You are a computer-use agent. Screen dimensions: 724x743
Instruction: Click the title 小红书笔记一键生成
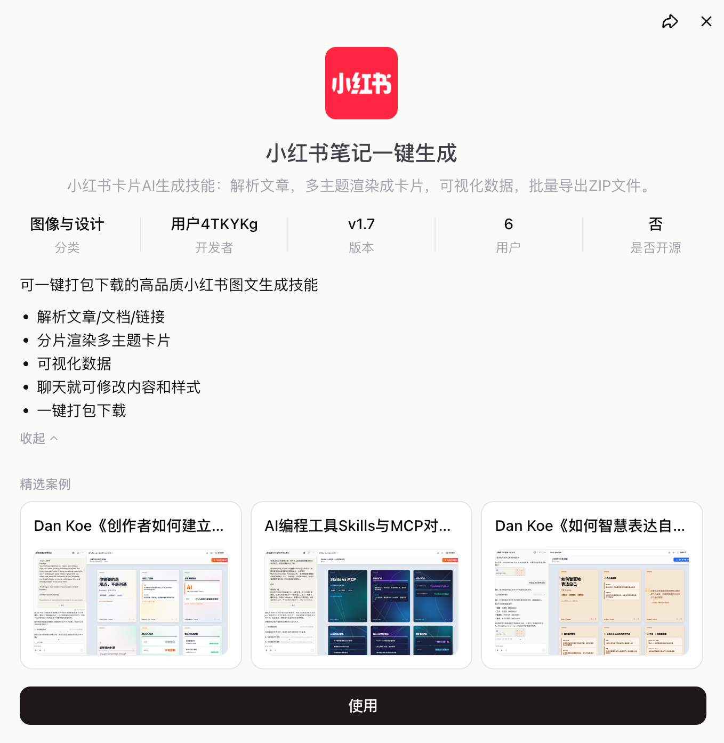click(361, 154)
